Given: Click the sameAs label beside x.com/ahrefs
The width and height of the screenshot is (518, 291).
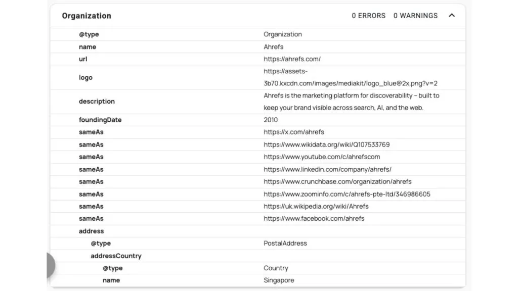Looking at the screenshot, I should pyautogui.click(x=91, y=132).
